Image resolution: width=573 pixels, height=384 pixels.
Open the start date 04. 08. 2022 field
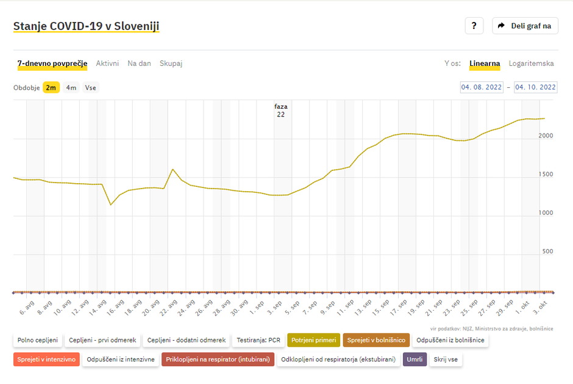(x=482, y=87)
